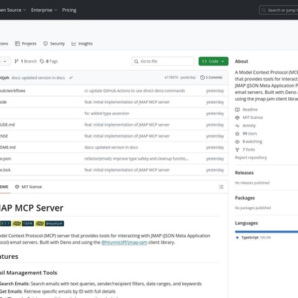
Task: Click the magnifier icon in Go to file
Action: click(x=136, y=61)
